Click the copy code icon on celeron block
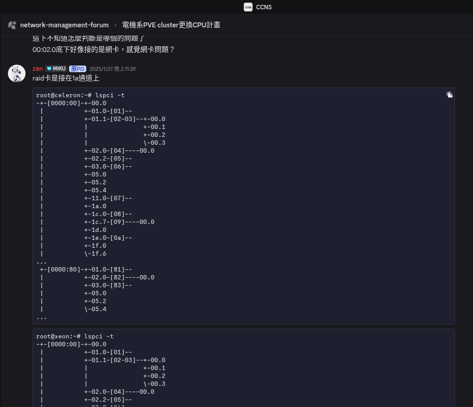The height and width of the screenshot is (407, 473). (449, 95)
